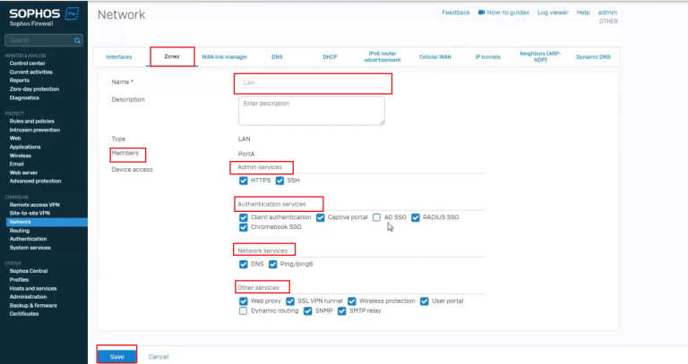Toggle the SSH admin service checkbox
688x364 pixels.
[x=279, y=181]
